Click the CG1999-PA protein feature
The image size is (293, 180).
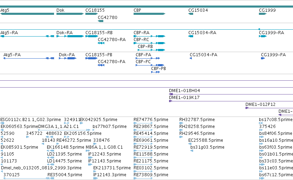263,58
